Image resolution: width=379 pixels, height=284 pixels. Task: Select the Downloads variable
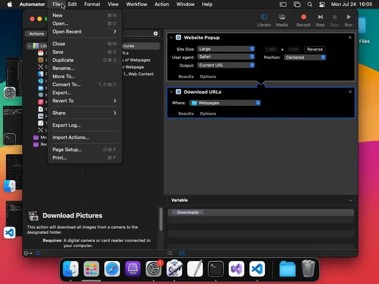click(x=188, y=212)
